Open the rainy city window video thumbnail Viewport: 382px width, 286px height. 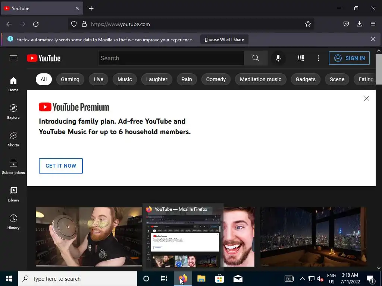pyautogui.click(x=313, y=237)
